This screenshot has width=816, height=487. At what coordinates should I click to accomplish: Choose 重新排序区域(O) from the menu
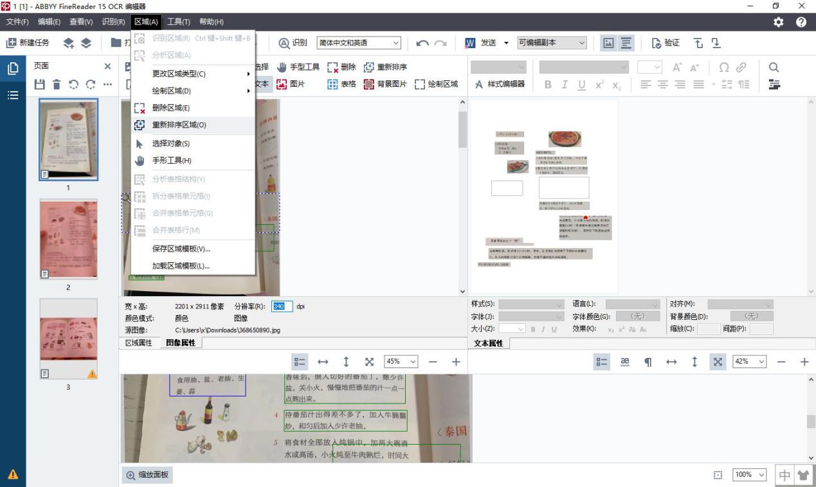click(193, 125)
